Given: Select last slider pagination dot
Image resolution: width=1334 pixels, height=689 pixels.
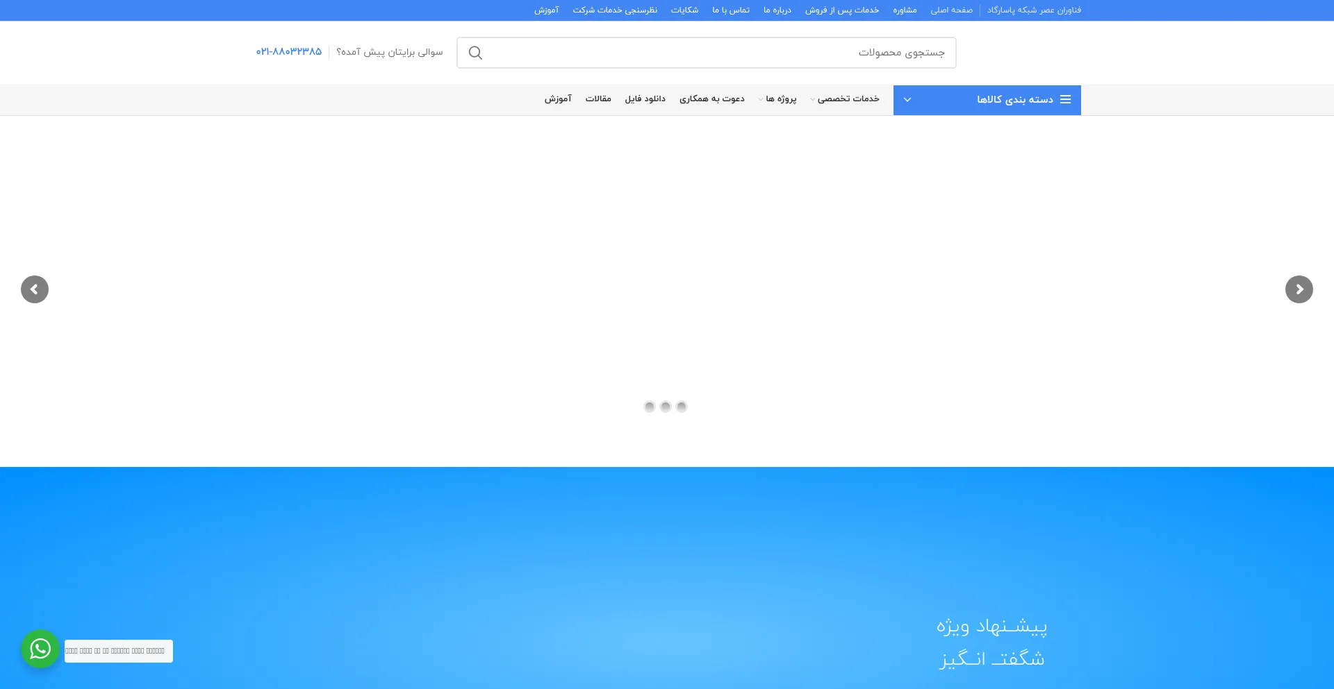Looking at the screenshot, I should tap(682, 407).
